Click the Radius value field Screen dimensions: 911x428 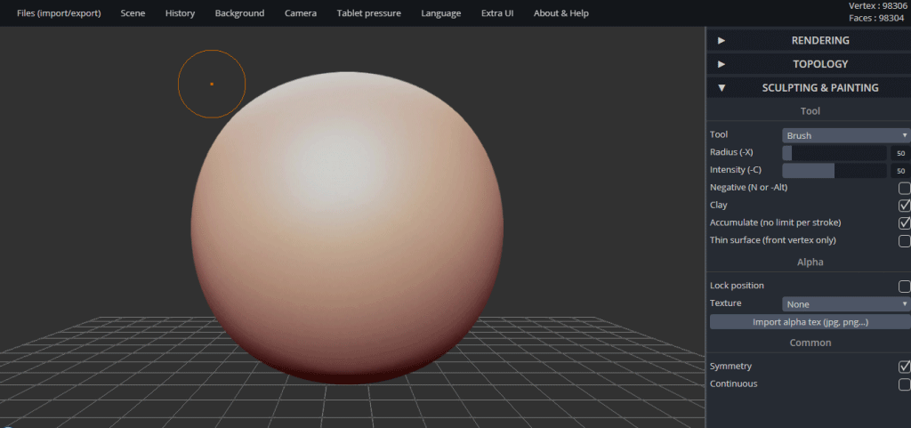(900, 153)
